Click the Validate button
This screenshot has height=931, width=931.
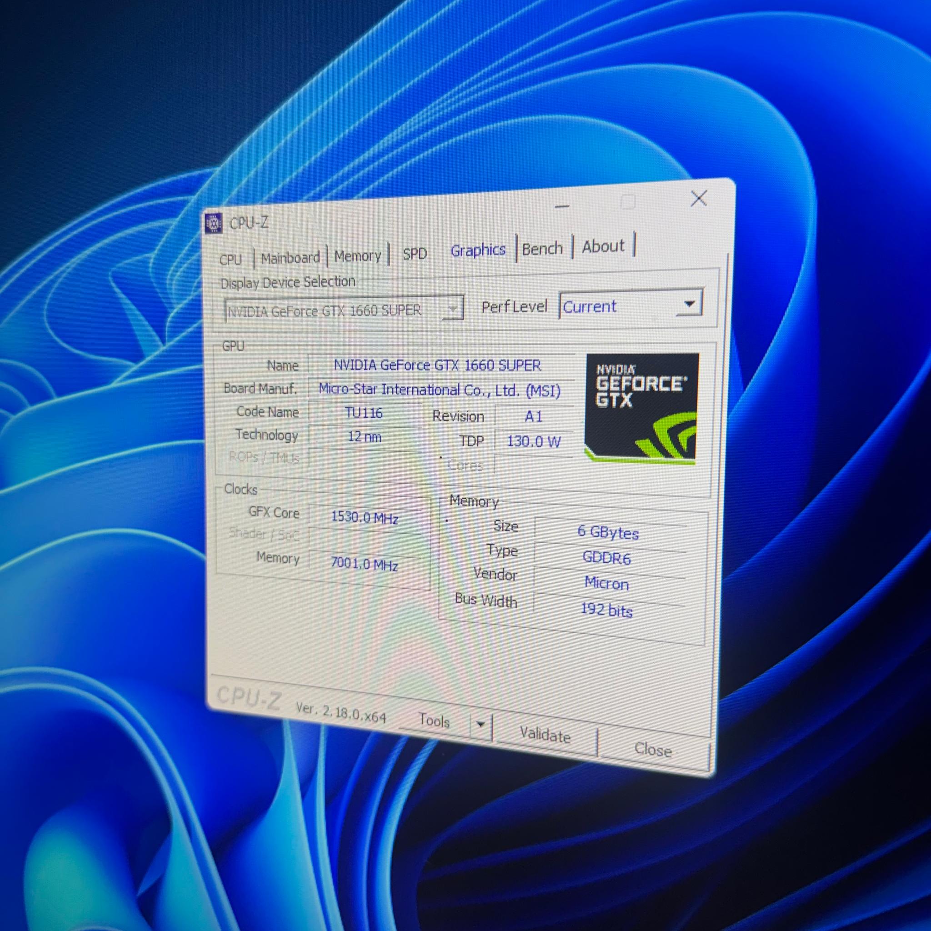546,735
